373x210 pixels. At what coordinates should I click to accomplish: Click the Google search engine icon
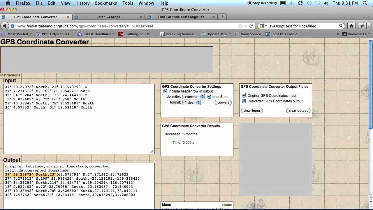pyautogui.click(x=262, y=26)
